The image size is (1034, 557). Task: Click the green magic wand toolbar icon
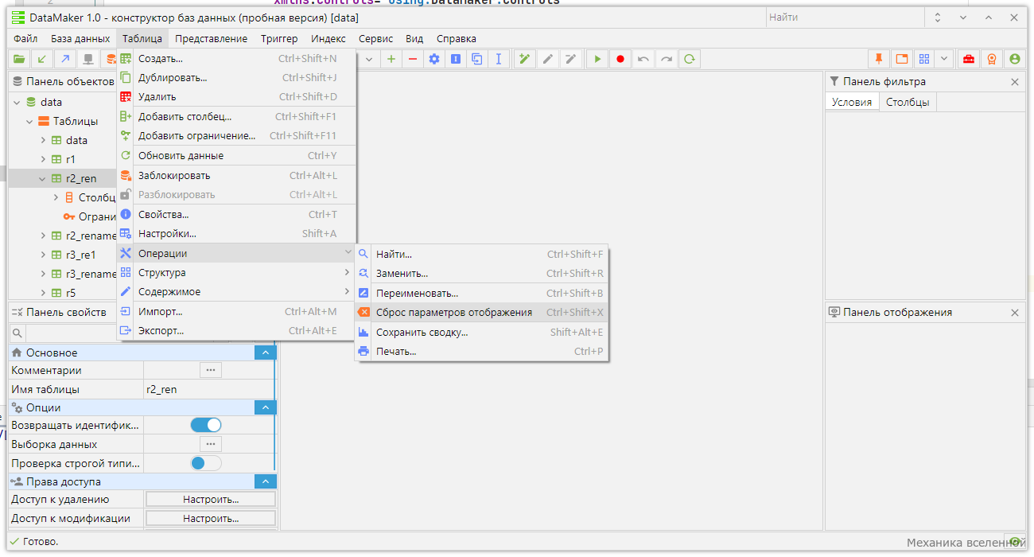coord(525,59)
